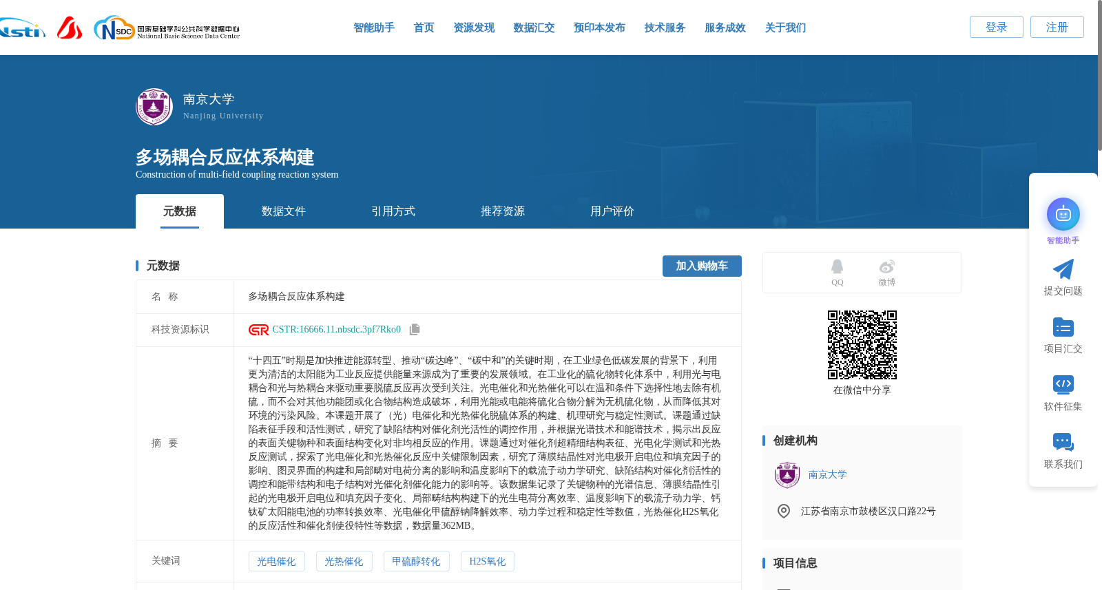Open the NSTI logo link
The height and width of the screenshot is (590, 1102).
click(21, 28)
